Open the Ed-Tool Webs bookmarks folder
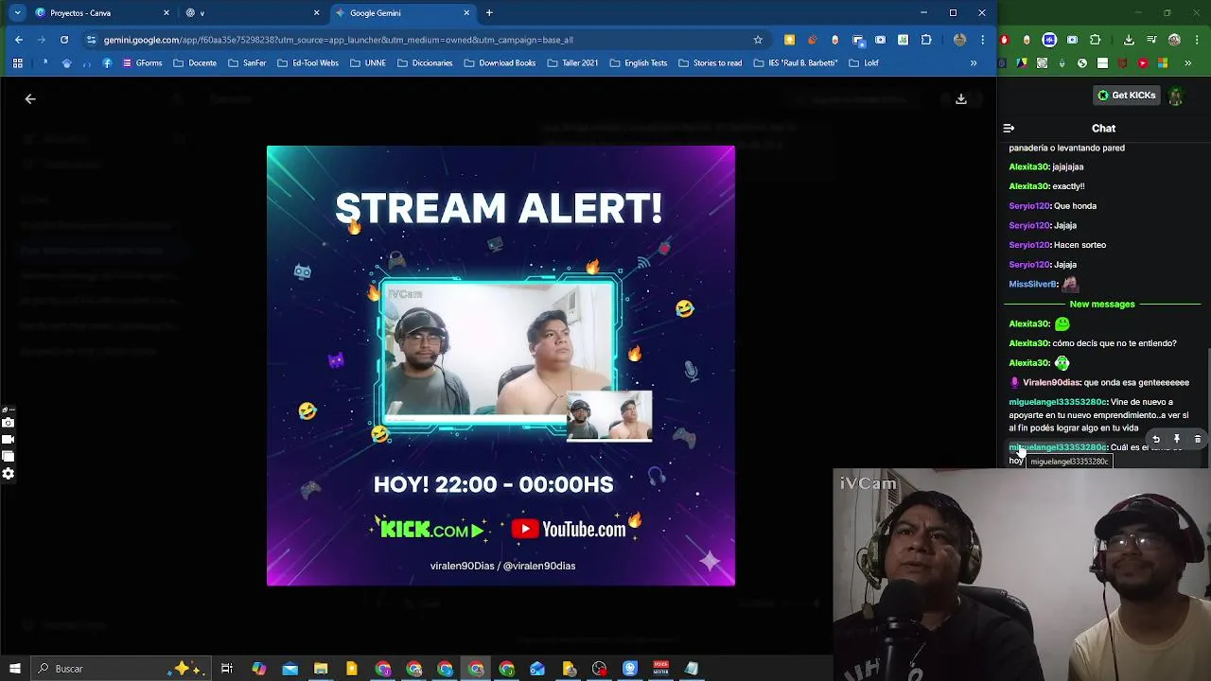 307,63
